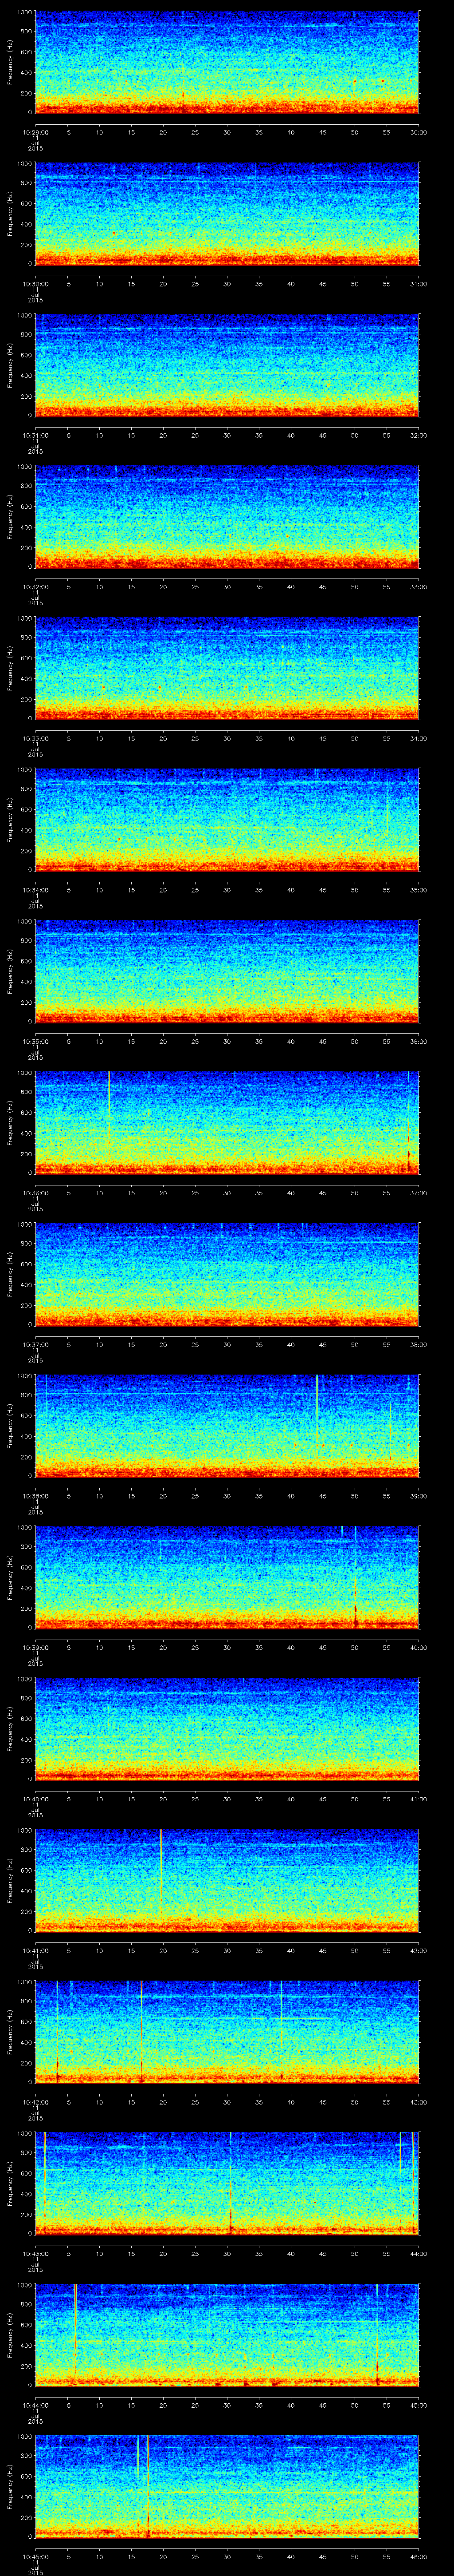This screenshot has height=2576, width=454.
Task: Click the 10:37:00 start time label
Action: [x=35, y=1344]
